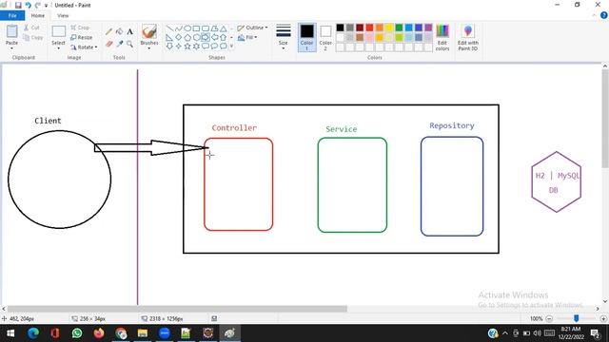Choose the Oval shape
The height and width of the screenshot is (342, 609).
click(x=187, y=28)
